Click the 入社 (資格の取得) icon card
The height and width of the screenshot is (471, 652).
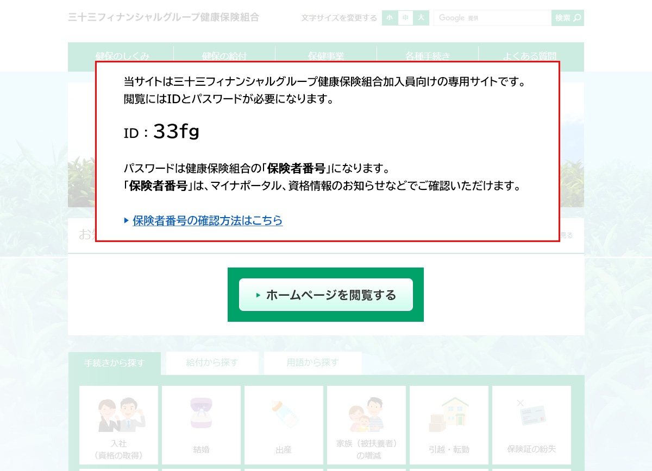coord(118,425)
